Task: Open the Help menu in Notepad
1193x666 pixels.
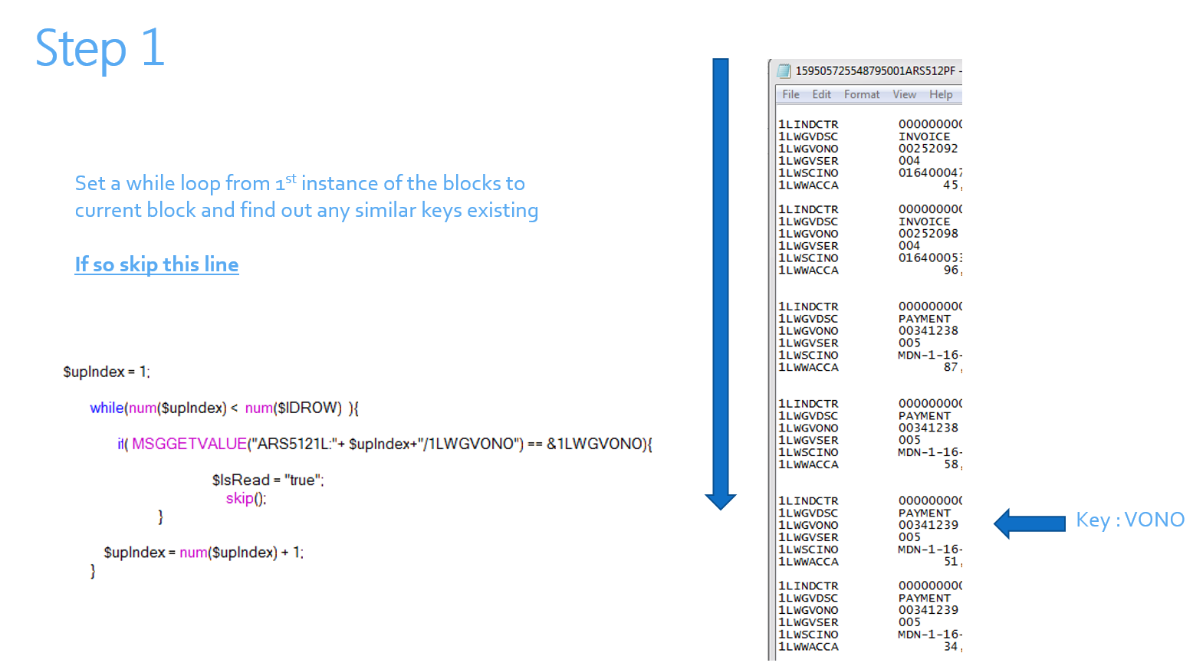Action: [x=940, y=94]
